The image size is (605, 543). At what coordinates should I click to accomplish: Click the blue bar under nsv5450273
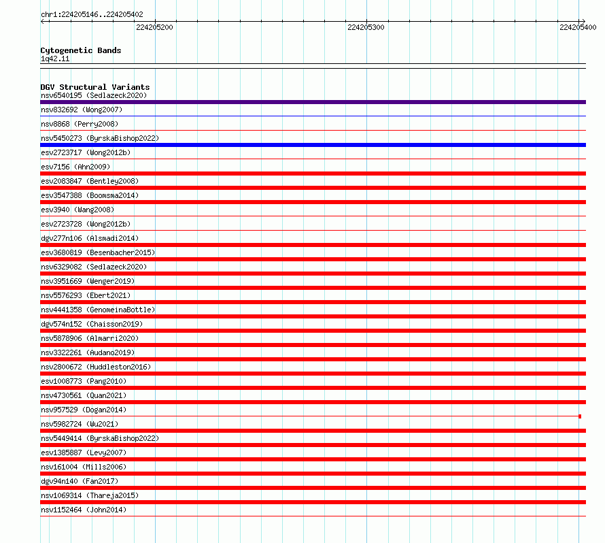(x=313, y=145)
